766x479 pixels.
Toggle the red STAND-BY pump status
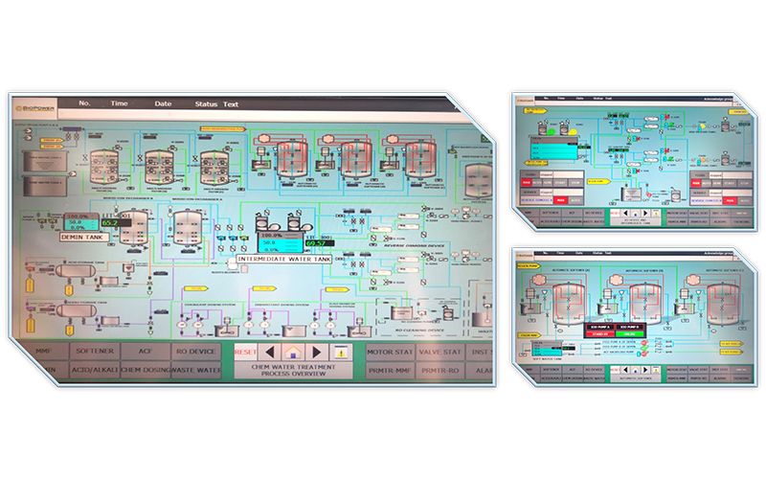[x=600, y=335]
